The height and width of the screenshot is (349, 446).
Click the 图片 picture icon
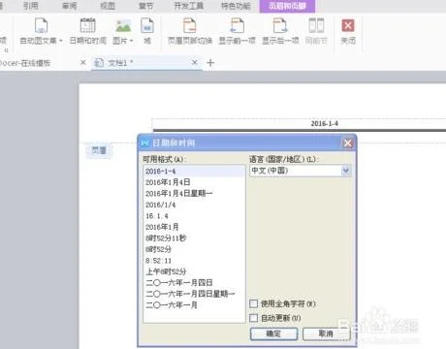pyautogui.click(x=123, y=25)
